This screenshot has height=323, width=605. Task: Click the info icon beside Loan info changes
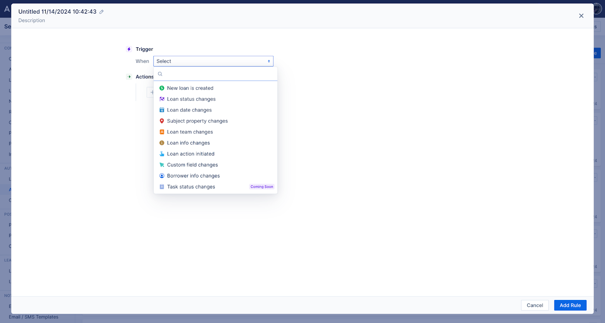(162, 143)
